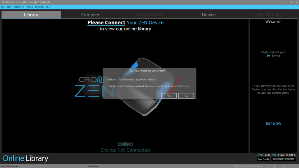This screenshot has height=168, width=299.
Task: Click the 'ZEN SERIAL NUMBER' label
Action: point(284,155)
